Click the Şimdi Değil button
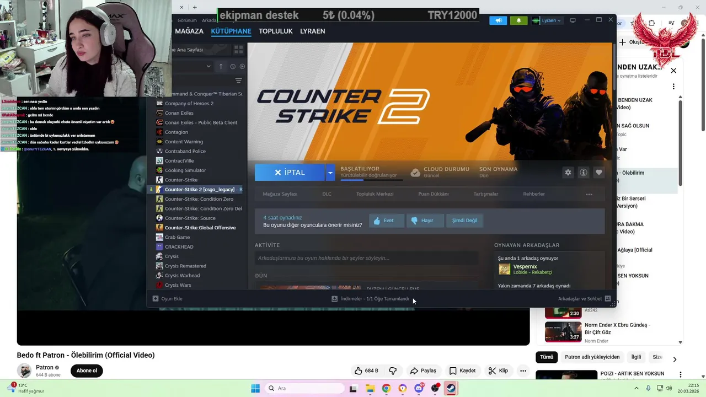 point(465,221)
